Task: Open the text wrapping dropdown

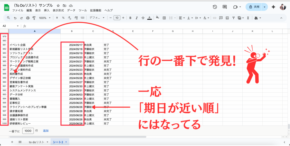Action: [198, 18]
